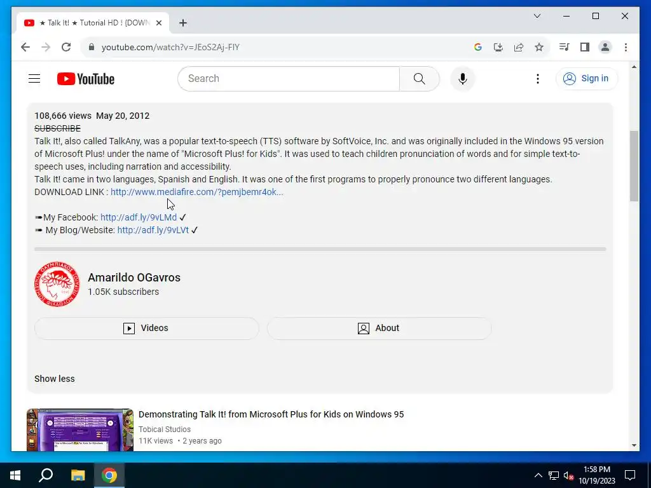Open the YouTube hamburger guide menu
651x488 pixels.
click(34, 78)
